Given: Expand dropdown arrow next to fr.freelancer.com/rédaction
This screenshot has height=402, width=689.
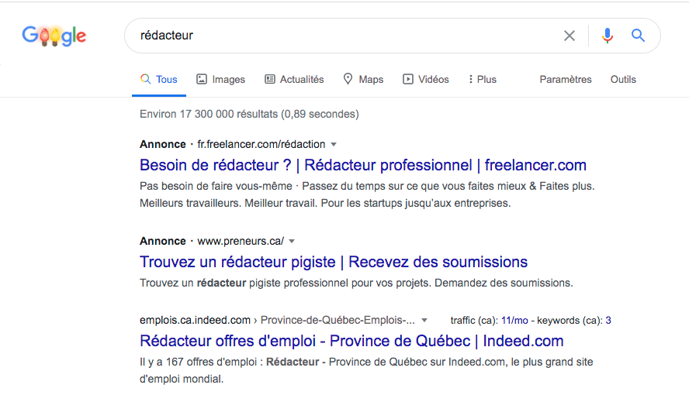Looking at the screenshot, I should pos(334,144).
